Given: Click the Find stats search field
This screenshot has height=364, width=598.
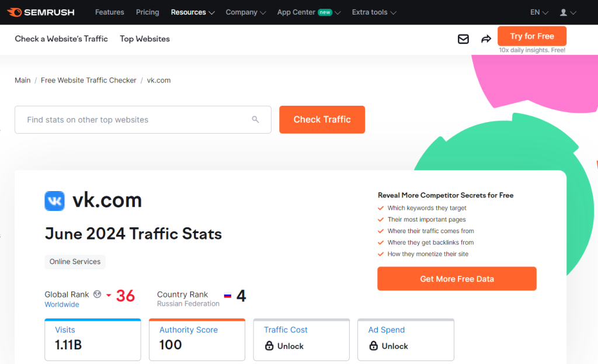Looking at the screenshot, I should tap(143, 119).
